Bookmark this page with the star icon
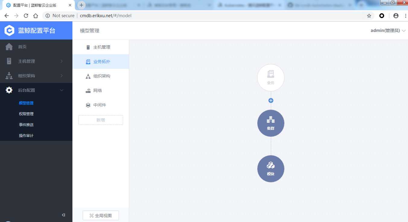This screenshot has height=222, width=408. (369, 16)
